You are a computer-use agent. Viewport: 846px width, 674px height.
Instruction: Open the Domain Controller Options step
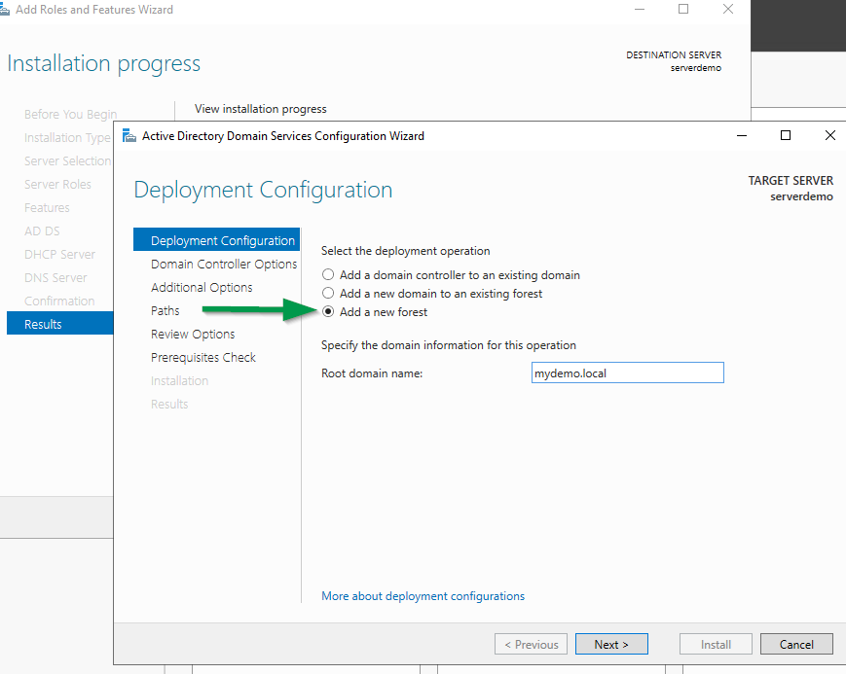click(224, 264)
